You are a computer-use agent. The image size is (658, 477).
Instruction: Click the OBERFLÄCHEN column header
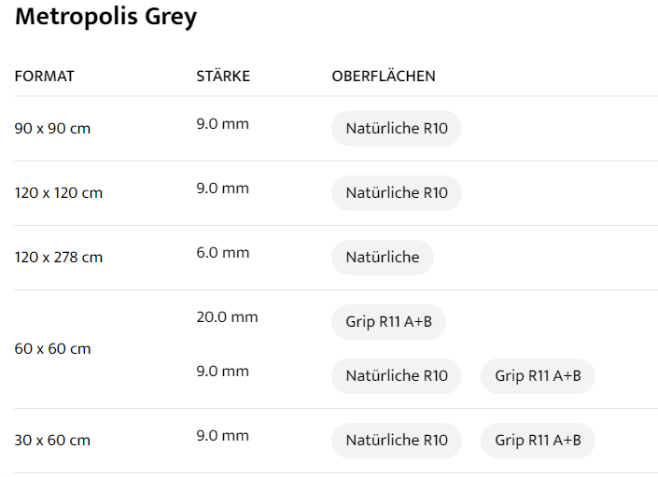384,77
